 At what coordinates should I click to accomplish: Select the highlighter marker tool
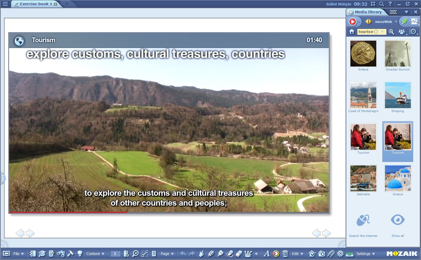point(220,253)
